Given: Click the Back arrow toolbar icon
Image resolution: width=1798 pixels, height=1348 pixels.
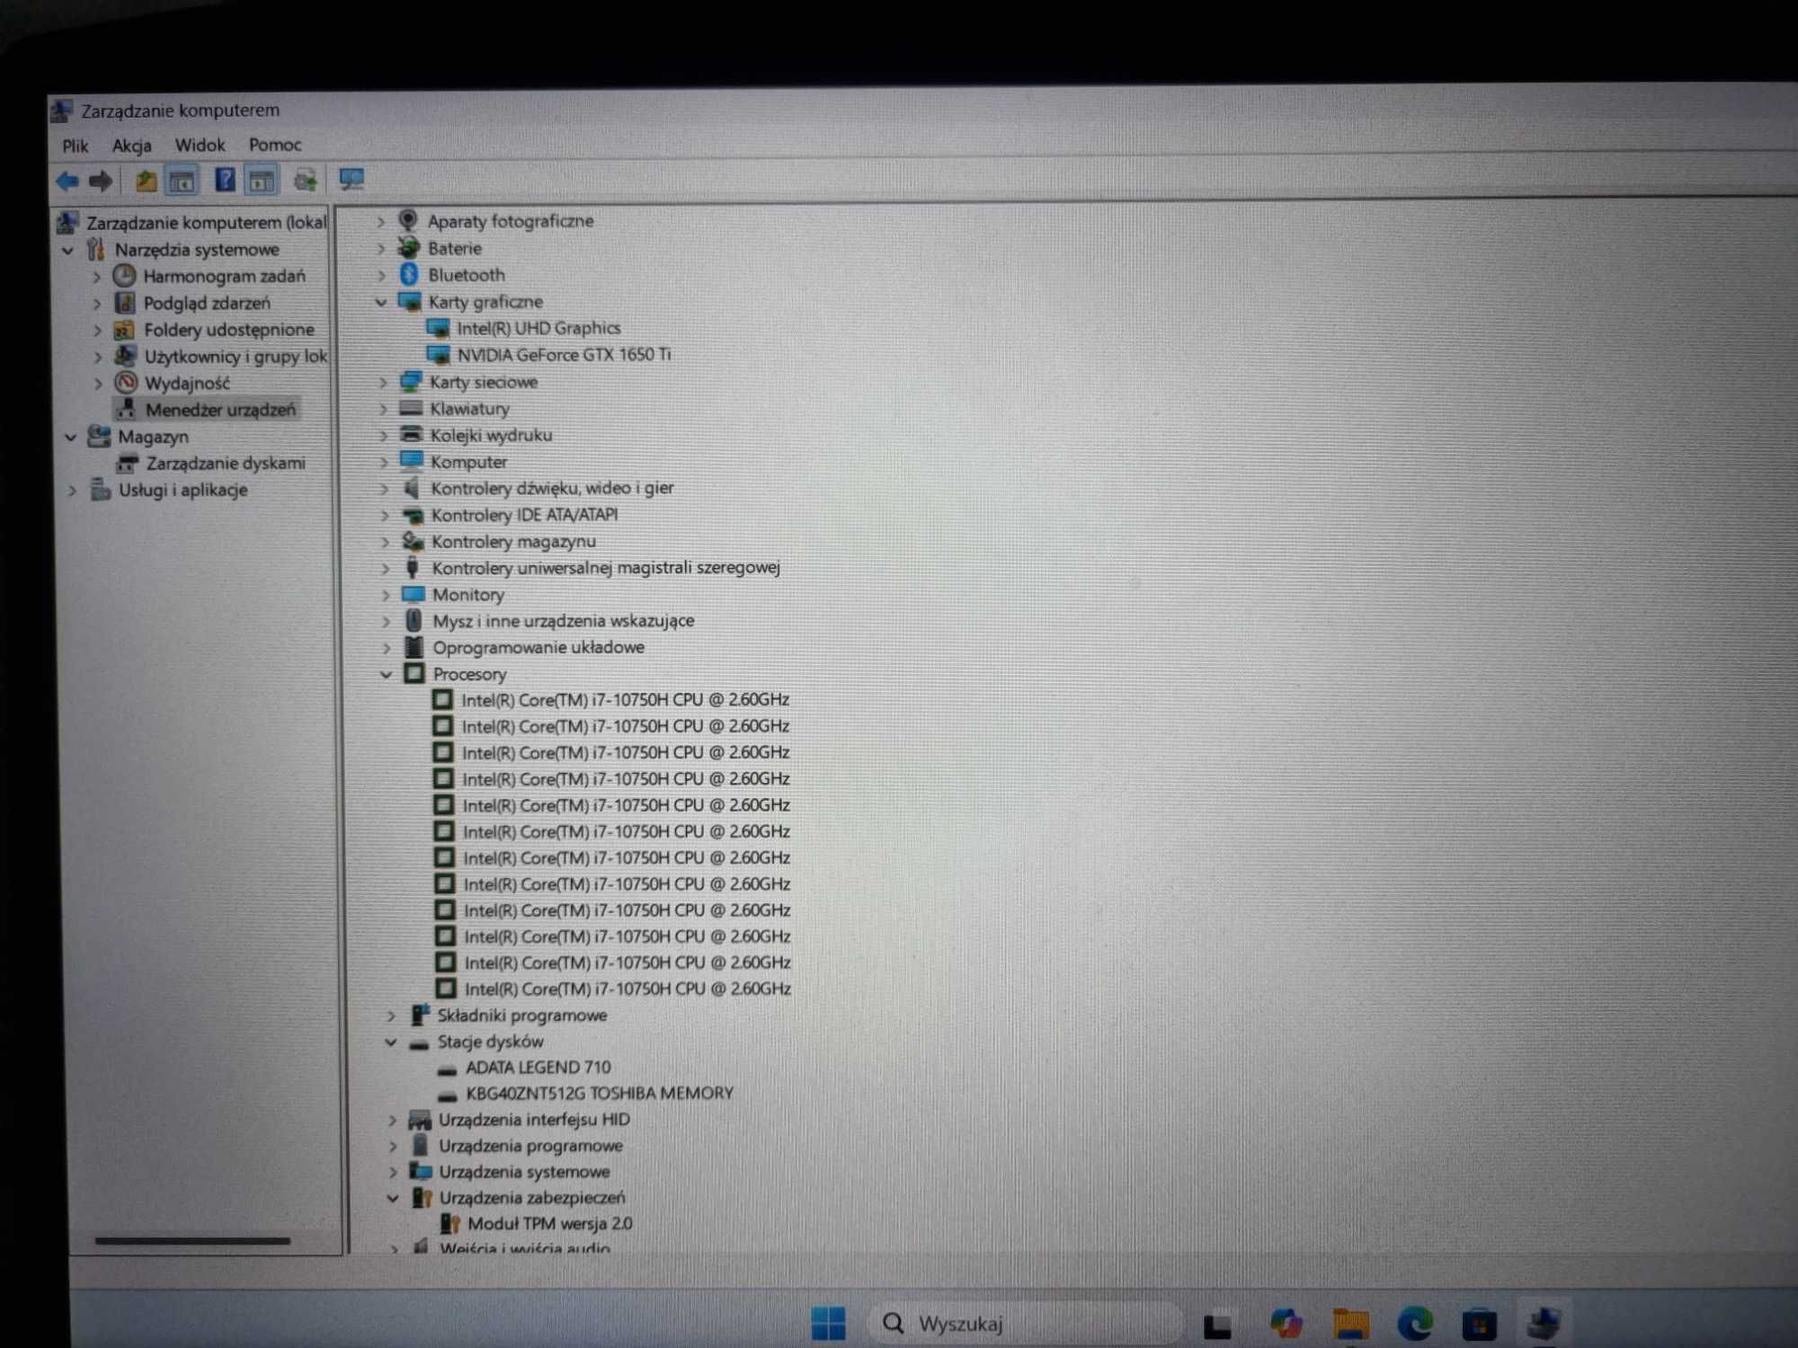Looking at the screenshot, I should (67, 182).
